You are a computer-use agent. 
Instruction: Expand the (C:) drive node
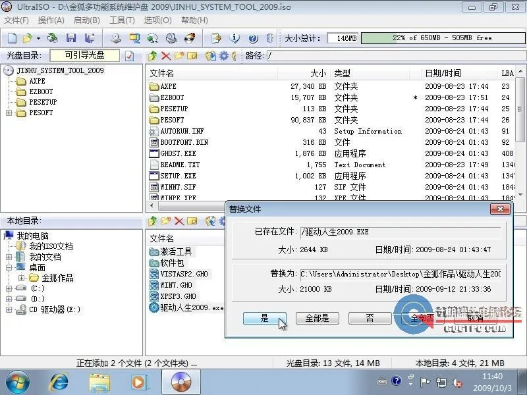(x=8, y=288)
